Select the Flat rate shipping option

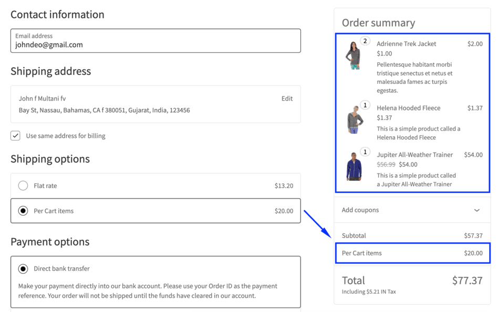point(22,186)
